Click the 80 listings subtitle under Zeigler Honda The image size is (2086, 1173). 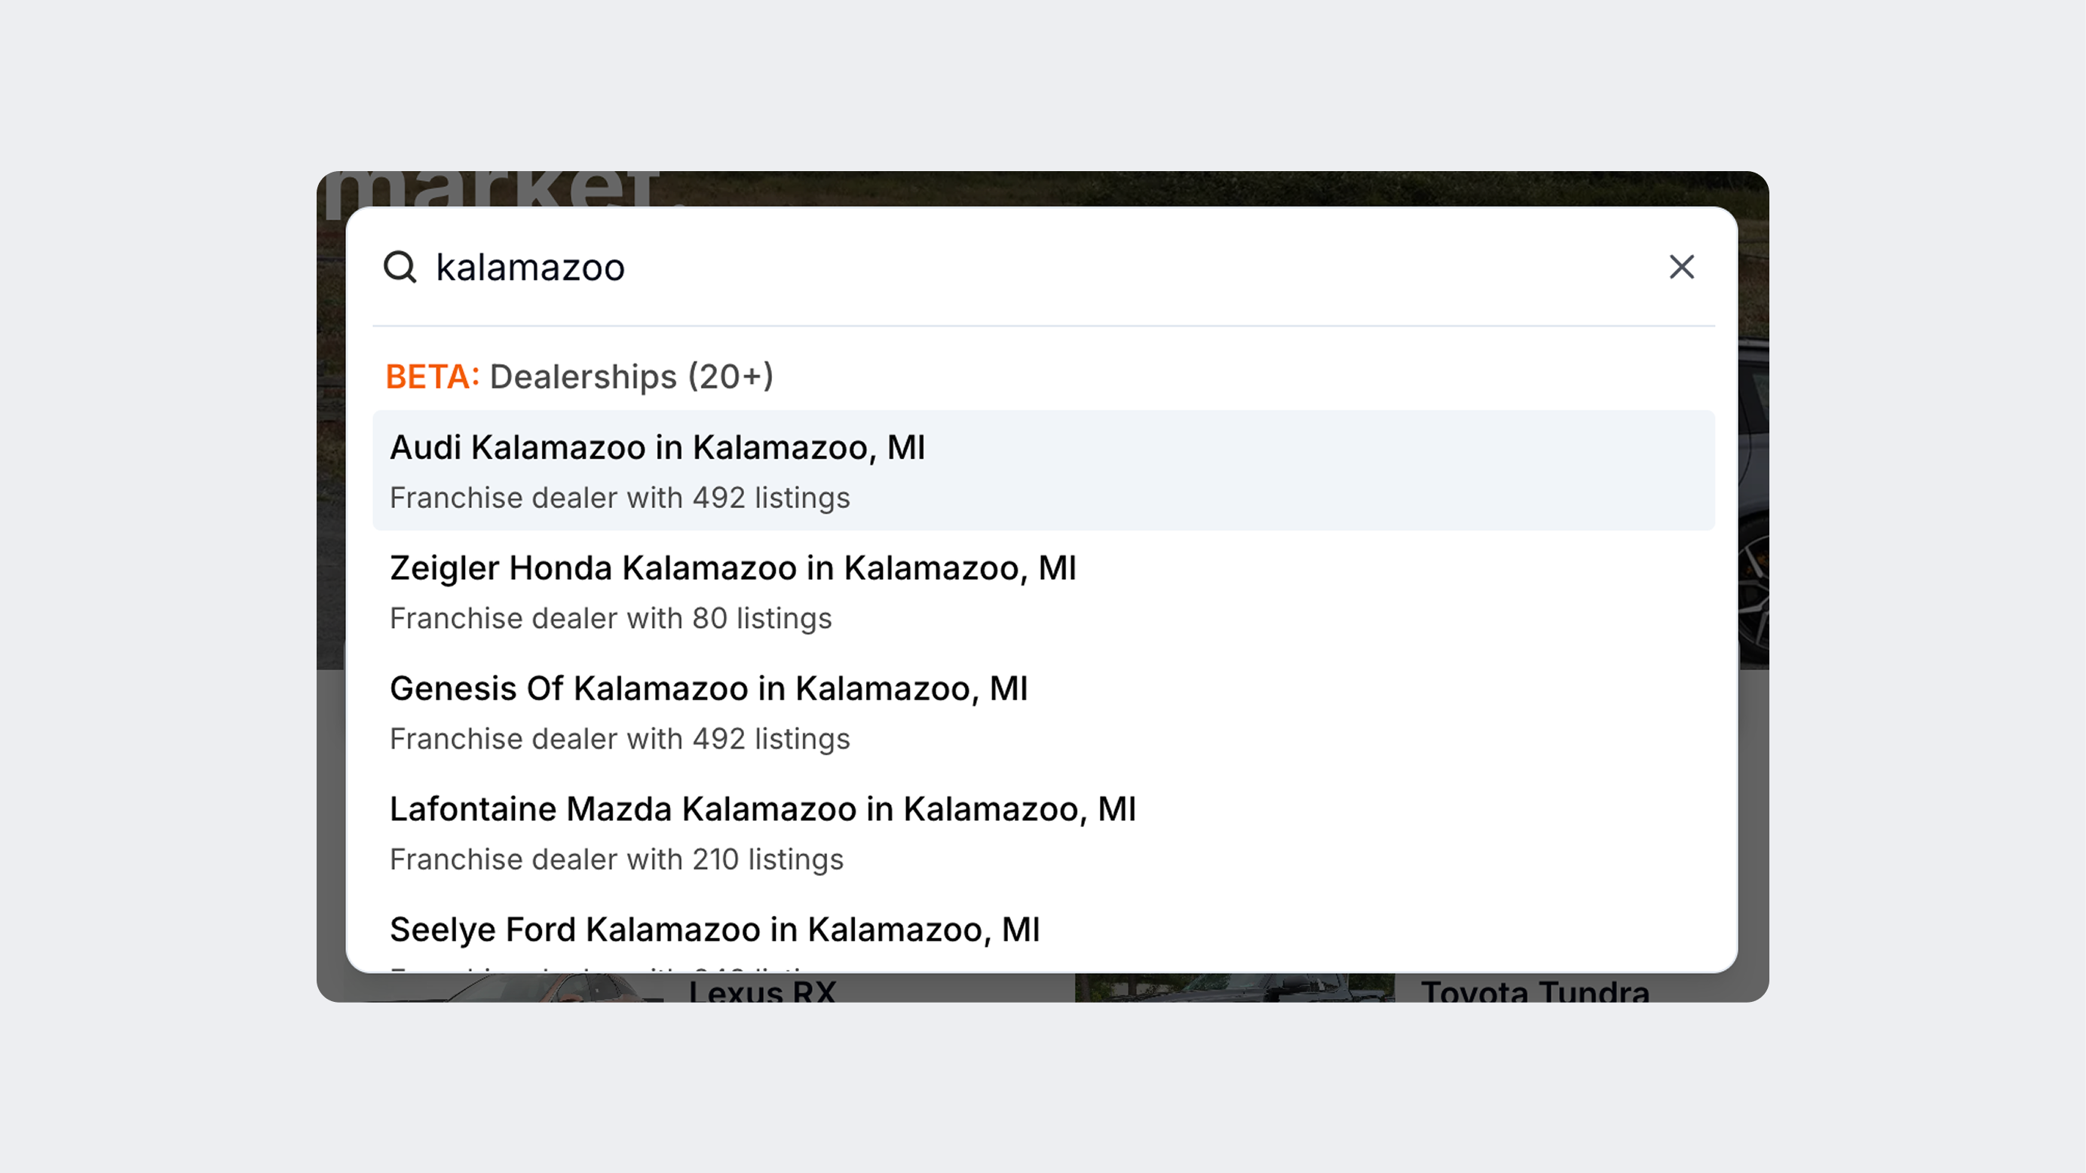click(x=611, y=618)
